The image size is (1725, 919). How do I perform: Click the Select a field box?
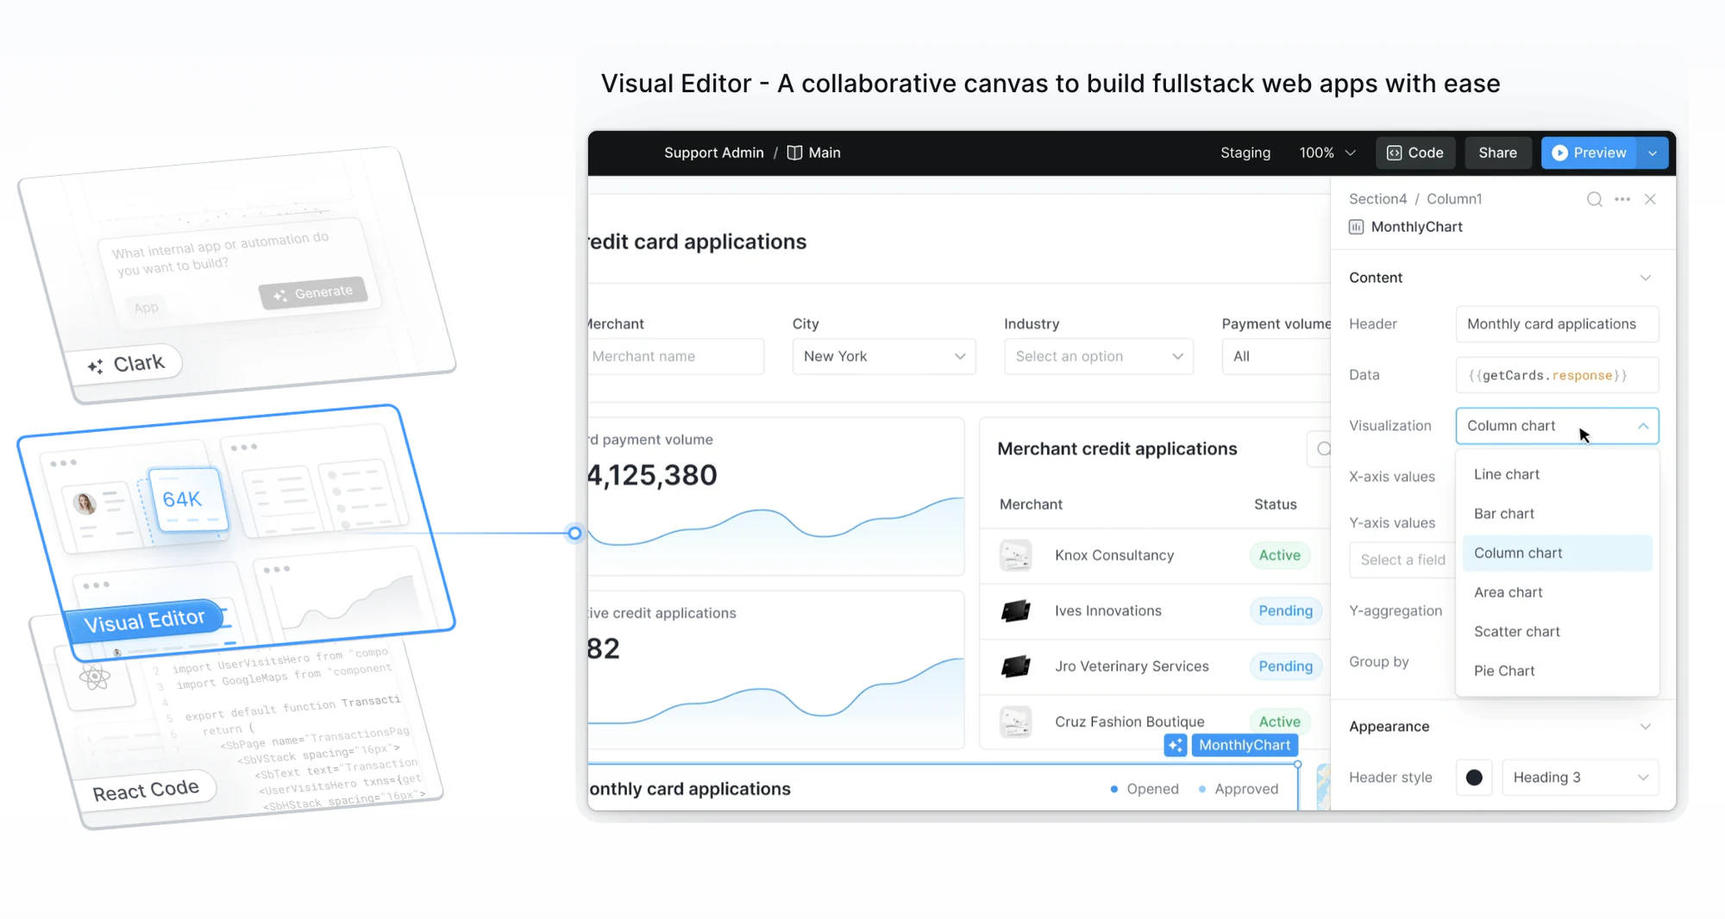click(x=1402, y=560)
